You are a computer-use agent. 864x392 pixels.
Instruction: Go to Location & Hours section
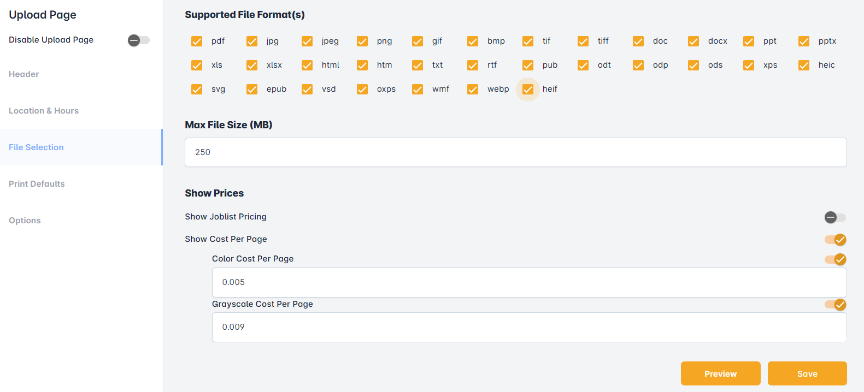[44, 111]
